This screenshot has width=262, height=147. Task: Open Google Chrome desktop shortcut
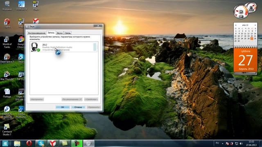click(x=21, y=42)
